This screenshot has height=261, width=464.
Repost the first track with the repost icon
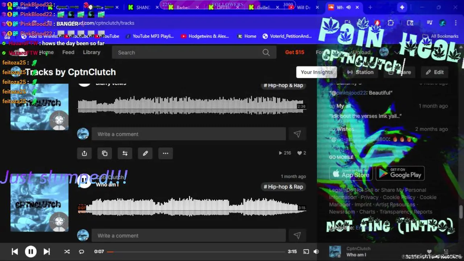(x=125, y=153)
